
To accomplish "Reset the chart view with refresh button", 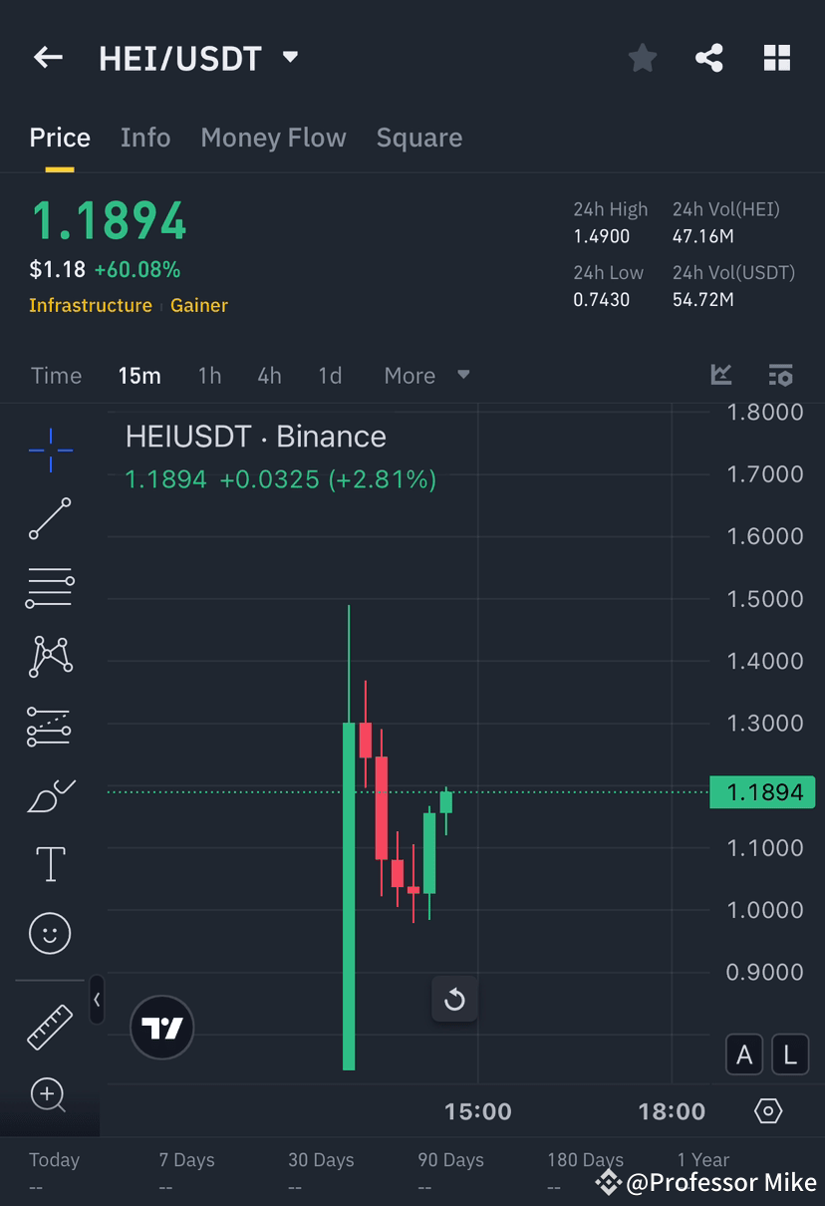I will point(454,999).
